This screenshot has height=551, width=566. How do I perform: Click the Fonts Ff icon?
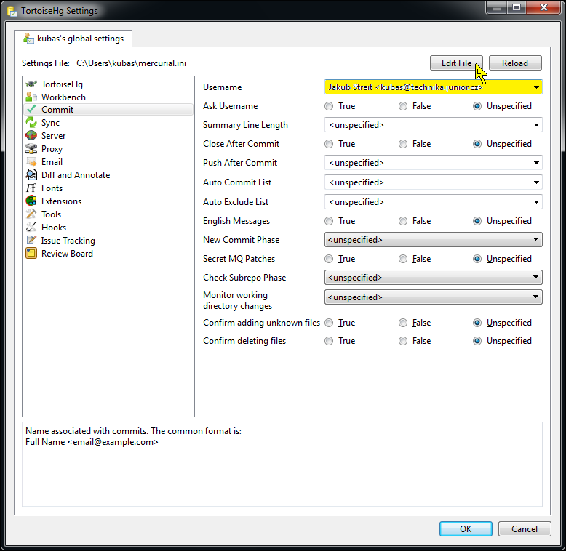(x=31, y=188)
